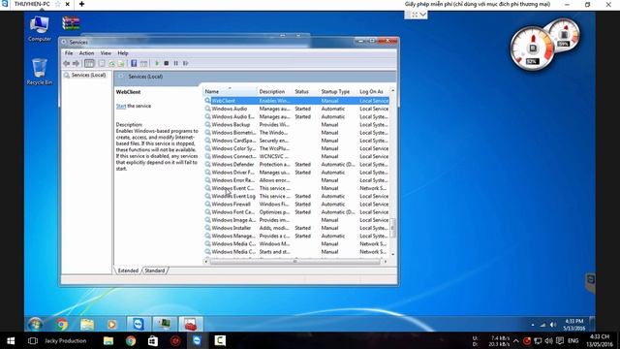Screen dimensions: 620x349
Task: Open the Action menu in Services
Action: tap(86, 53)
